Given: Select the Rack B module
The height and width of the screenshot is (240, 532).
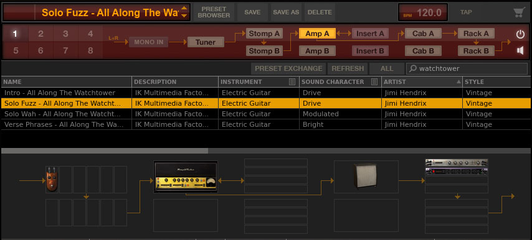Looking at the screenshot, I should point(476,51).
